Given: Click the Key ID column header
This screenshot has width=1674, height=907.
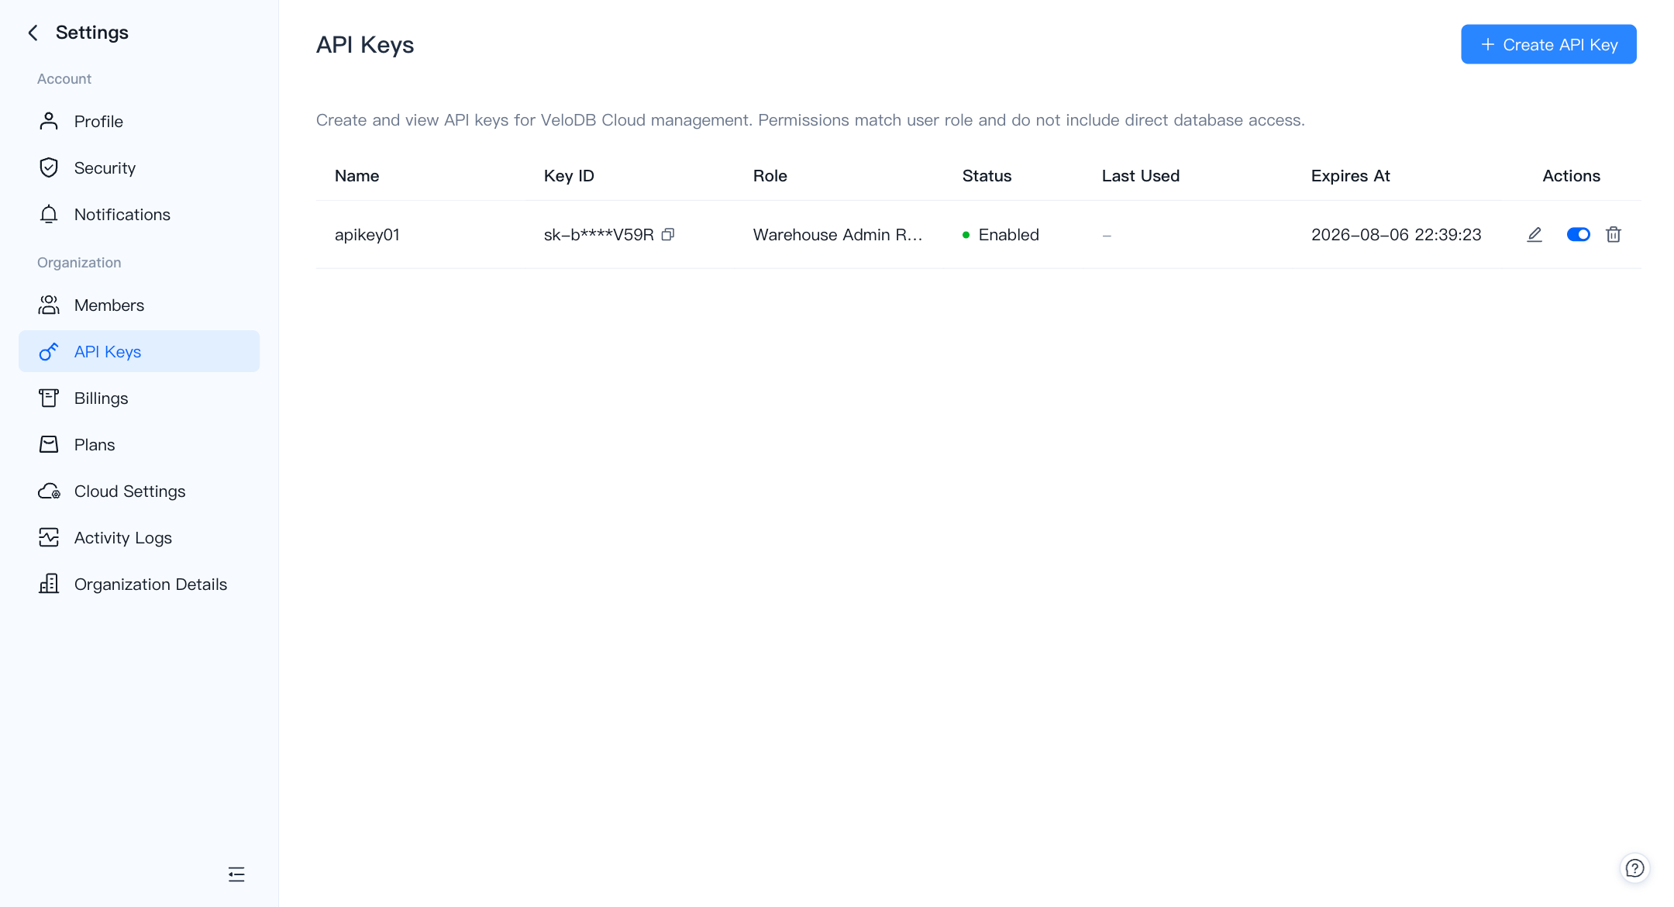Looking at the screenshot, I should [x=569, y=176].
